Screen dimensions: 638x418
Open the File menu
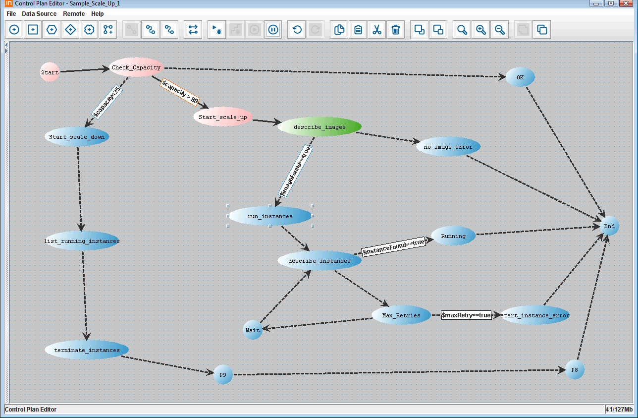[11, 14]
